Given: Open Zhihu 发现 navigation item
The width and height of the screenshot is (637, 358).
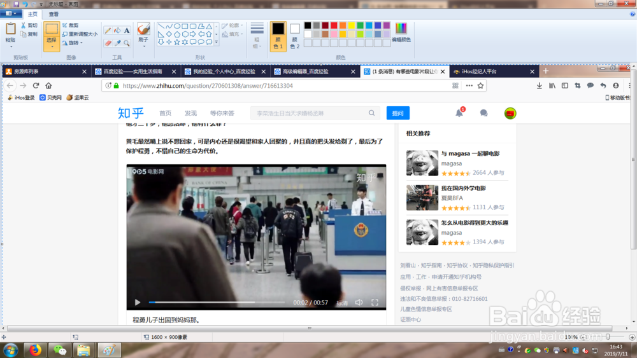Looking at the screenshot, I should 190,113.
